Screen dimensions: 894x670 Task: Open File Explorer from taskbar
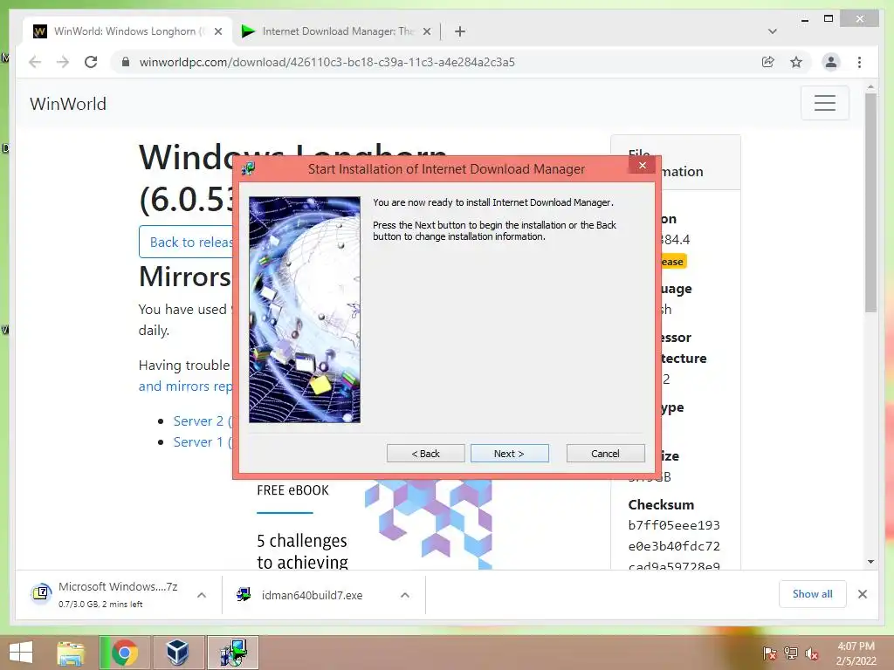[x=70, y=653]
